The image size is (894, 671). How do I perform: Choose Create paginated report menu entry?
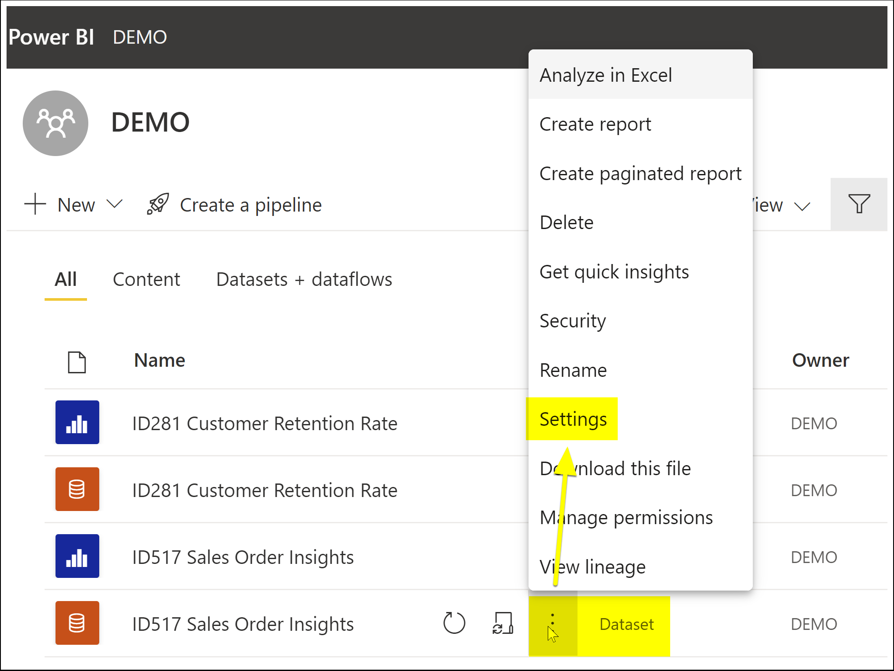pyautogui.click(x=640, y=174)
